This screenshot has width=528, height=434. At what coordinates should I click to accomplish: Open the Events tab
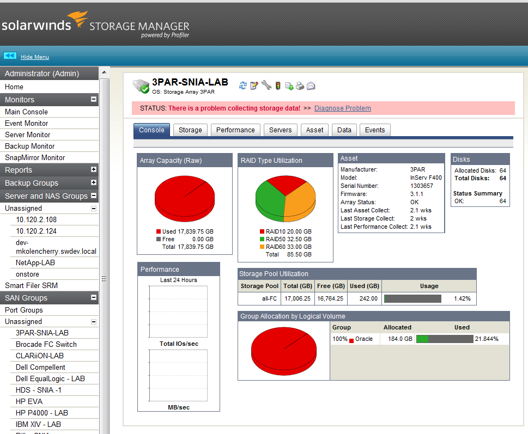(375, 130)
